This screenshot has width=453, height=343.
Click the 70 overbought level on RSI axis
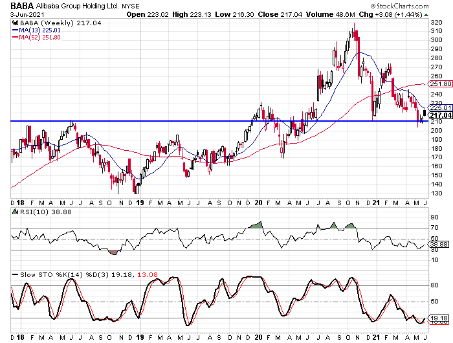coord(434,228)
